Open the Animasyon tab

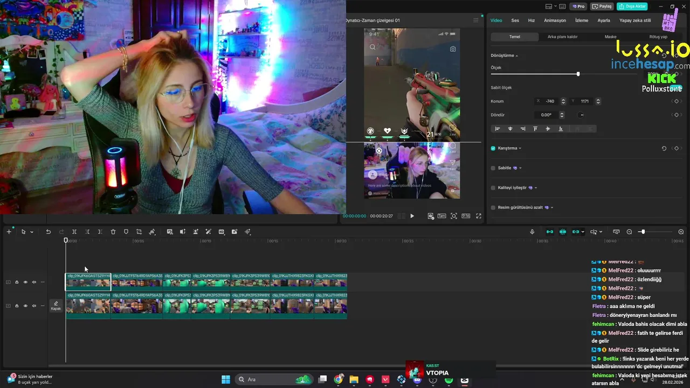(x=555, y=20)
